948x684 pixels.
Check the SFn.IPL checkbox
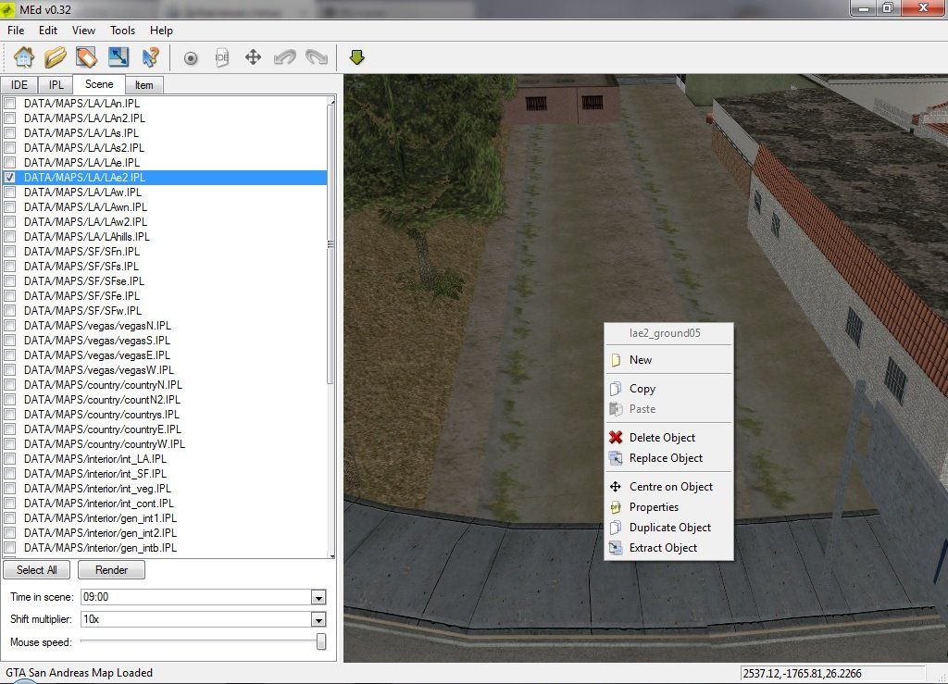click(x=9, y=252)
